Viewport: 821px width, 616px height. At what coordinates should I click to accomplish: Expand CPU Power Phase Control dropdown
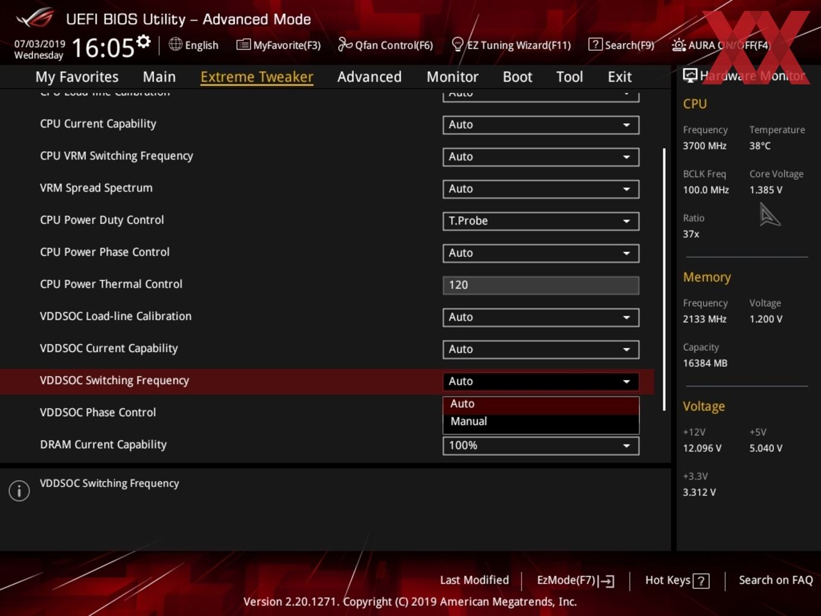[541, 253]
